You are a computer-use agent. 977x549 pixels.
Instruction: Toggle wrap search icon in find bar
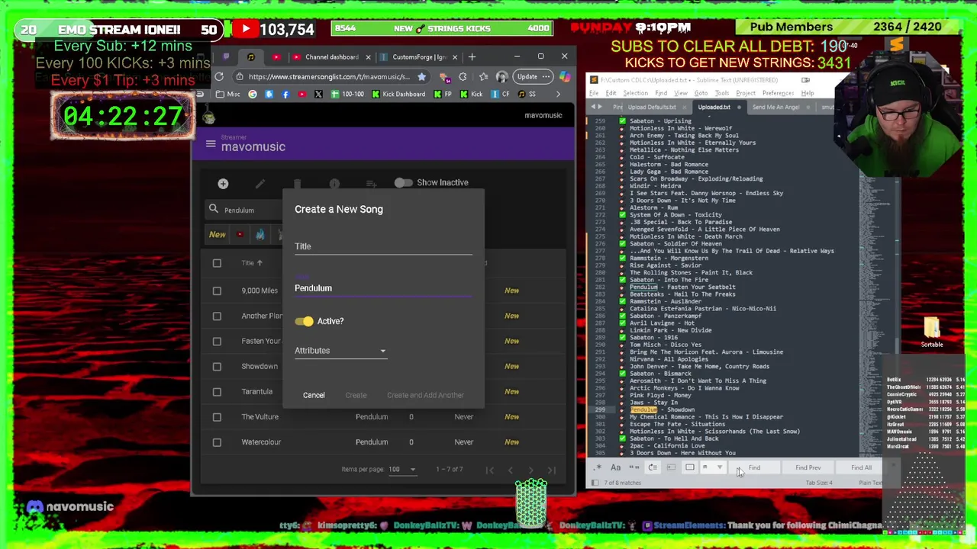tap(653, 467)
